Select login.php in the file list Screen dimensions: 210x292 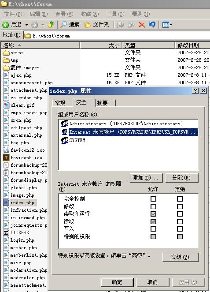[19, 240]
